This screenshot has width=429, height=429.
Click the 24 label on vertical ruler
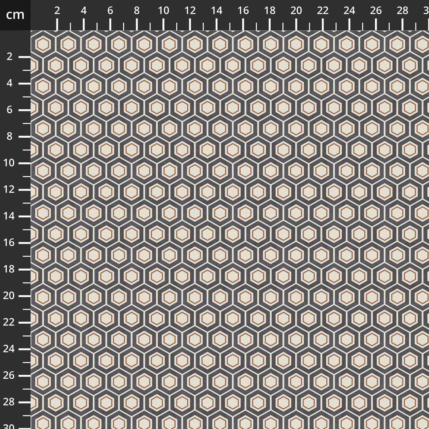point(9,349)
